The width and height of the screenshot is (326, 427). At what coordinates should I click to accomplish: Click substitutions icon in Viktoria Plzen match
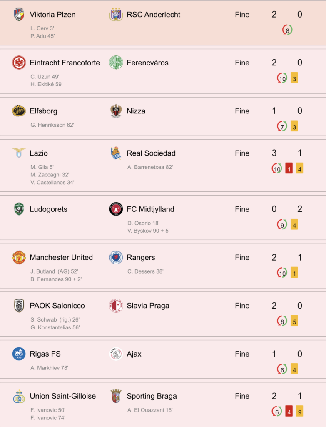pos(287,30)
